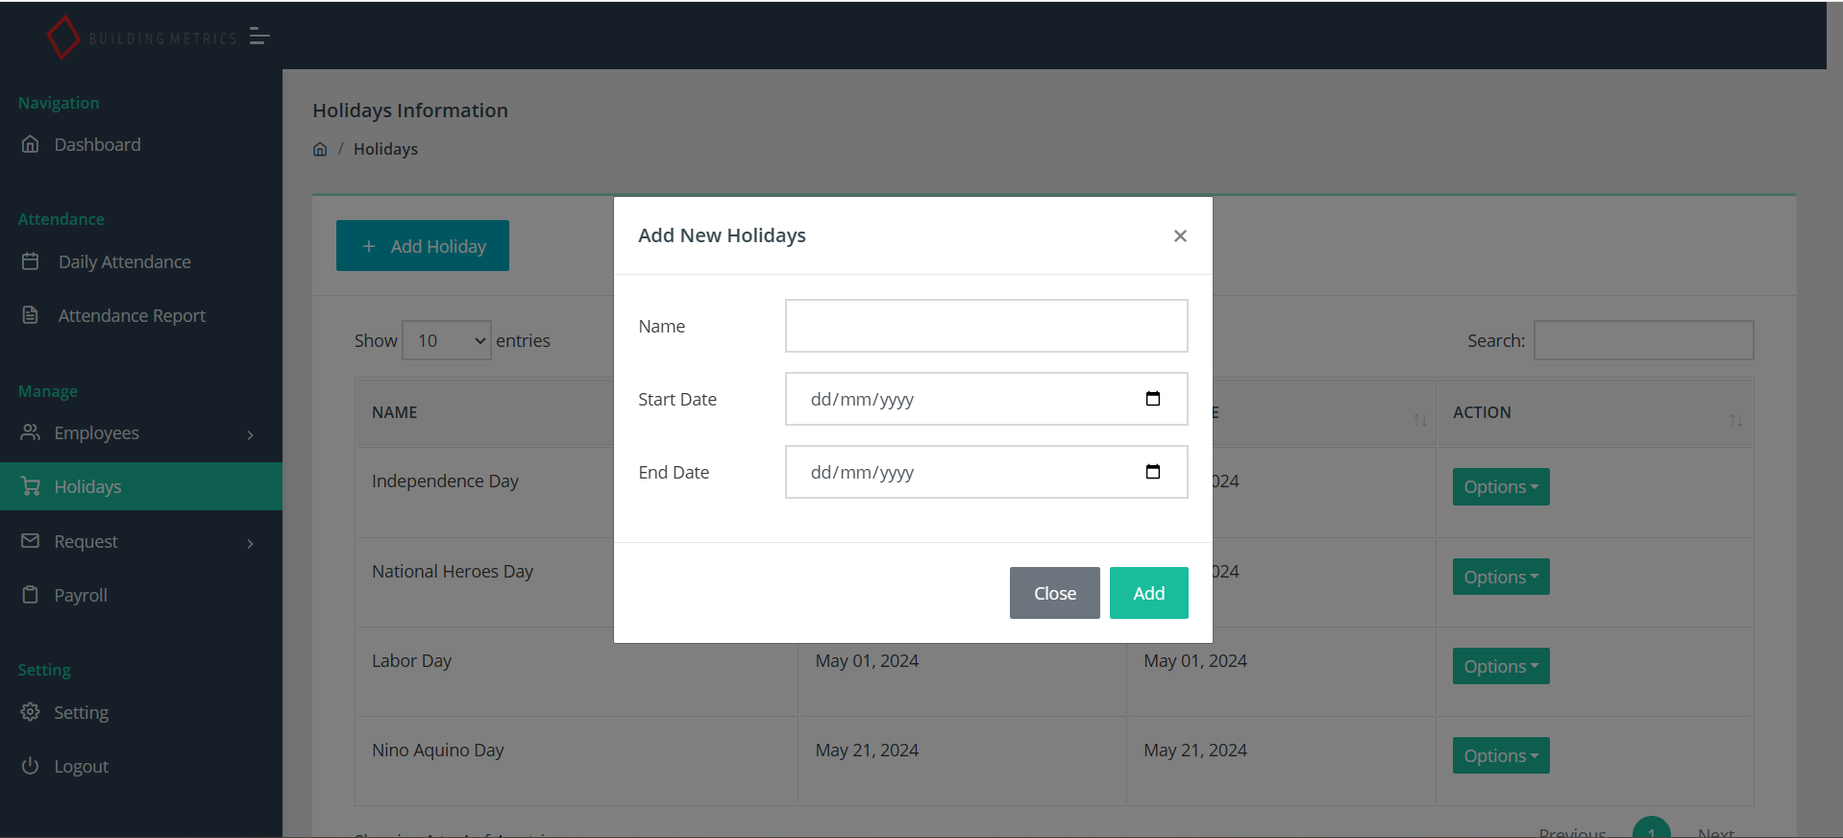Open the End Date calendar picker icon
This screenshot has height=838, width=1843.
[1152, 472]
